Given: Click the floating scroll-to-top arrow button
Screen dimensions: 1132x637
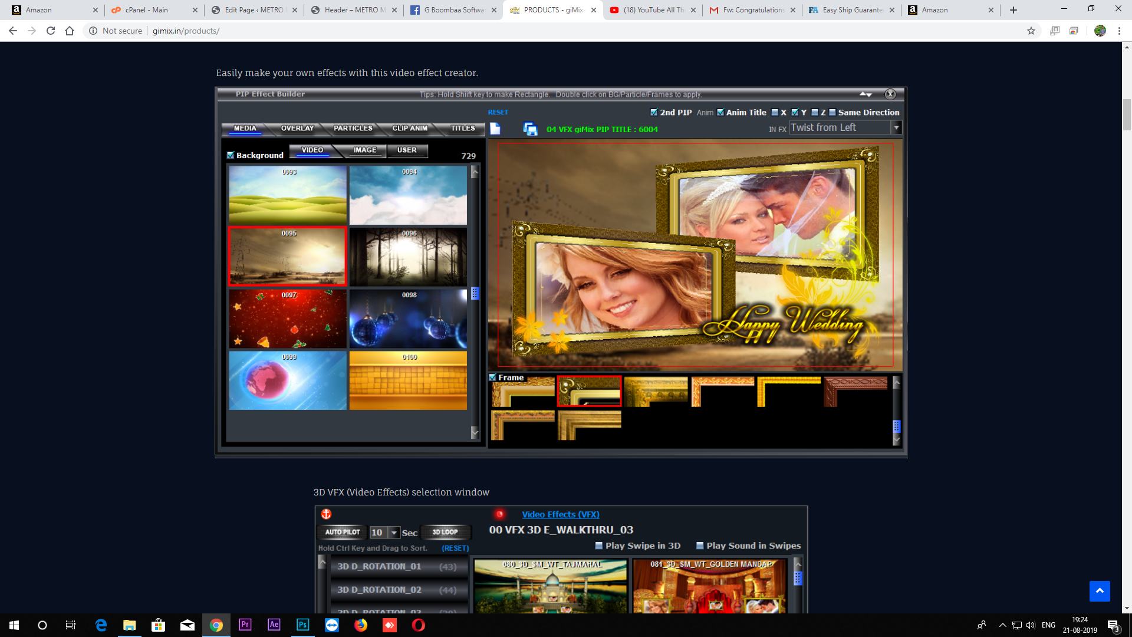Looking at the screenshot, I should coord(1100,590).
